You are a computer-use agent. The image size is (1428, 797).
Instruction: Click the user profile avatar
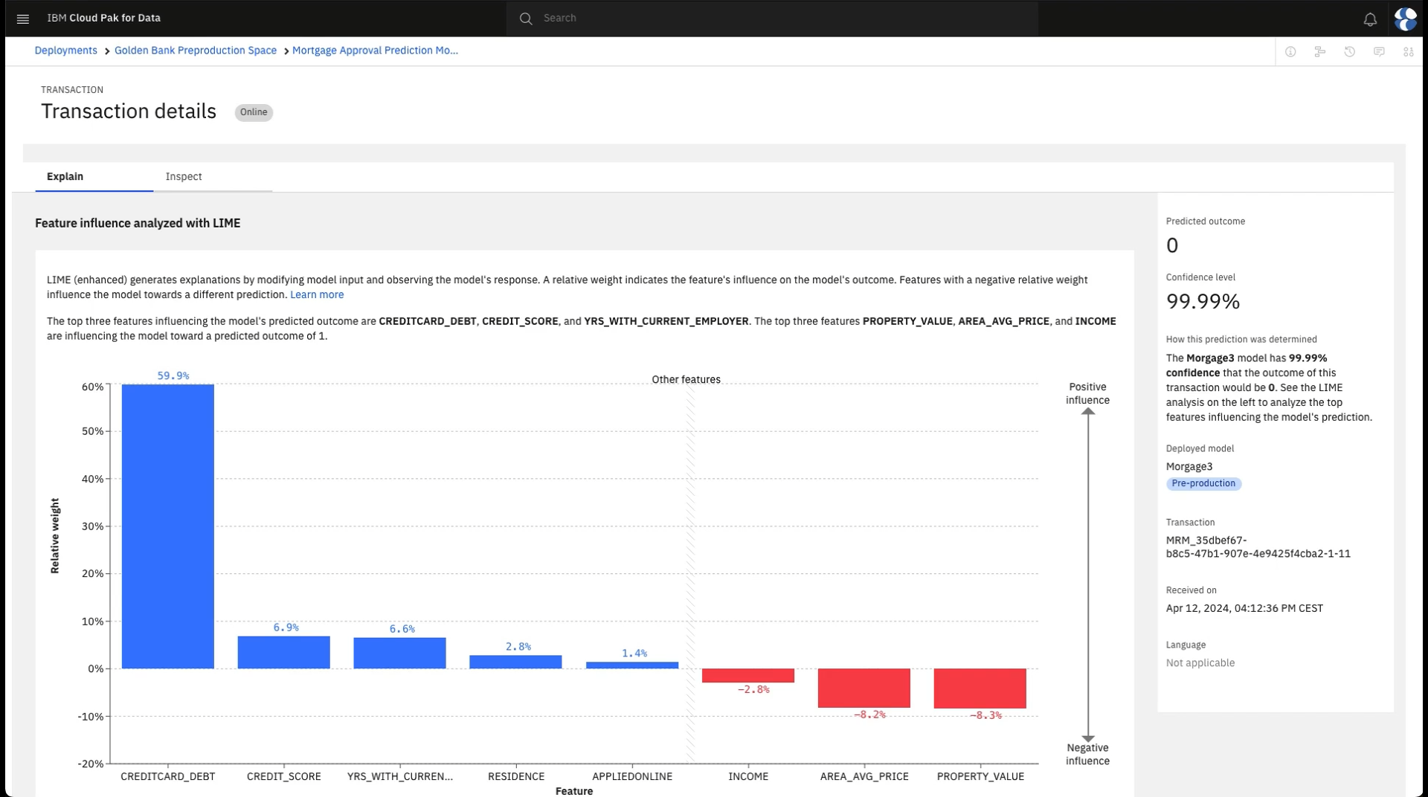click(1405, 19)
